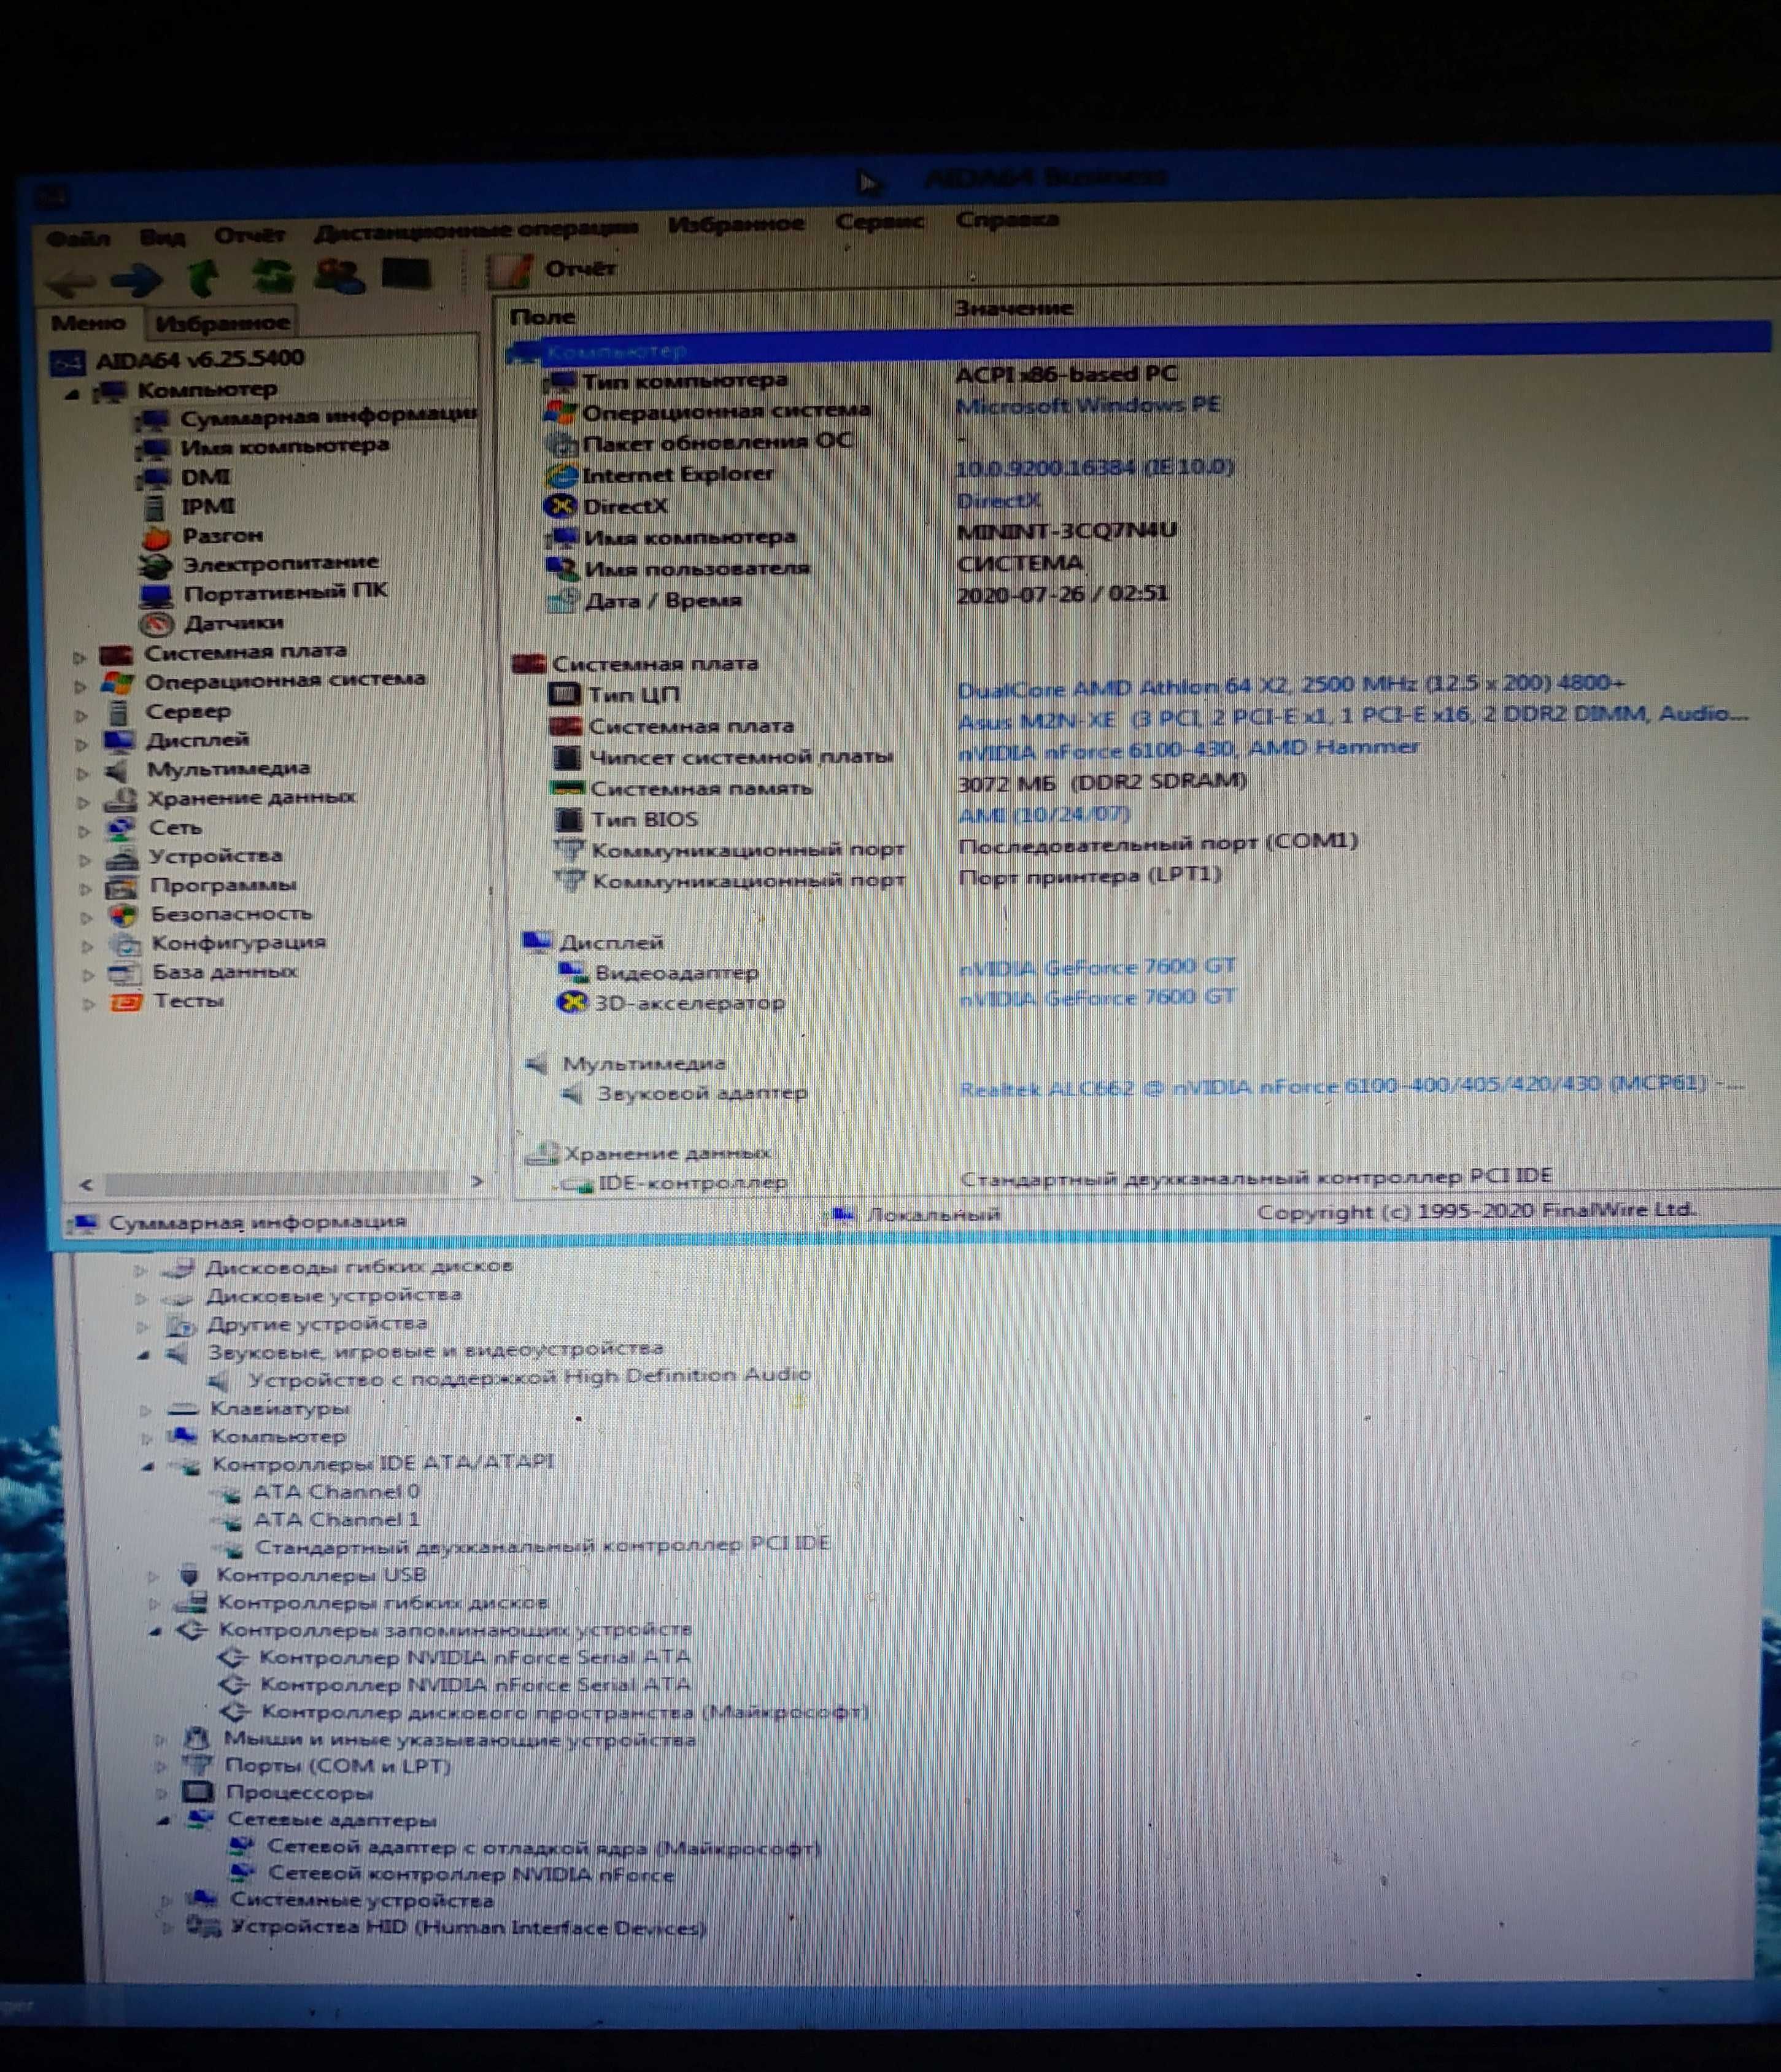This screenshot has width=1781, height=2072.
Task: Expand Операционная система tree node
Action: click(81, 687)
